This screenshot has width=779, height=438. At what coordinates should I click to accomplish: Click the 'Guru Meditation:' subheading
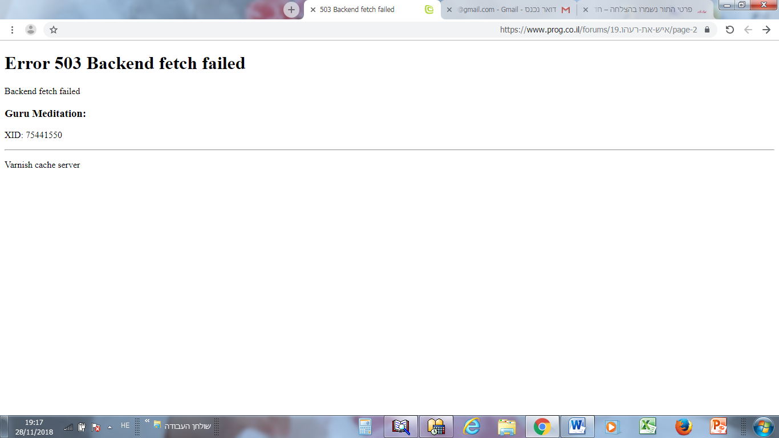tap(45, 113)
